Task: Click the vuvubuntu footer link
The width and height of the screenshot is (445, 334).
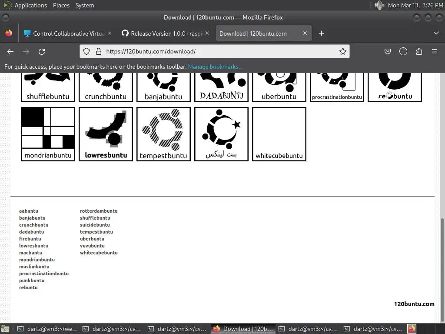Action: tap(92, 246)
